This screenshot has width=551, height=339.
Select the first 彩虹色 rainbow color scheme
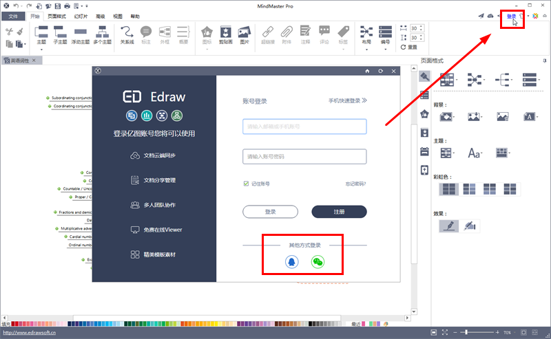click(448, 189)
